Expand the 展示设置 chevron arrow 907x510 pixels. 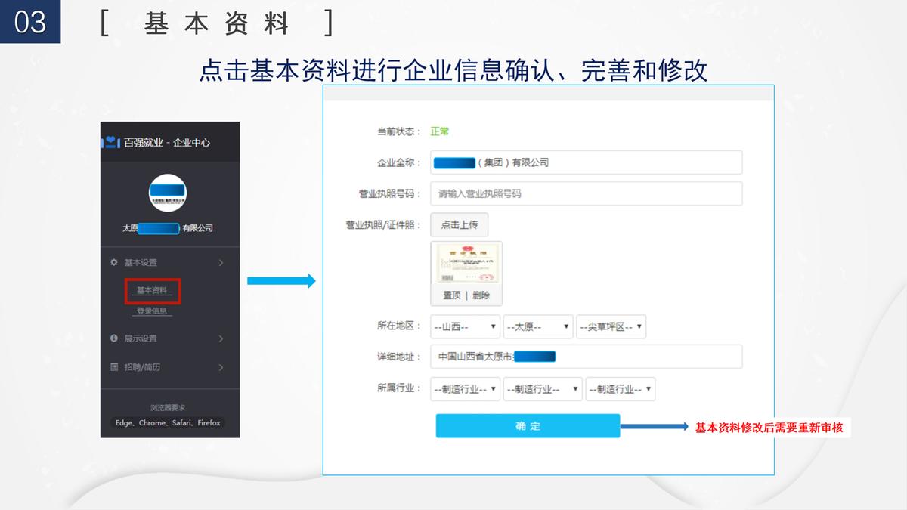[x=221, y=338]
